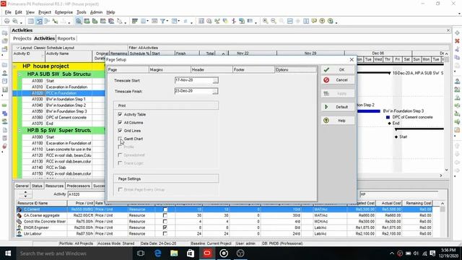Click the Timescale Start date field
The image size is (462, 260).
pyautogui.click(x=193, y=80)
